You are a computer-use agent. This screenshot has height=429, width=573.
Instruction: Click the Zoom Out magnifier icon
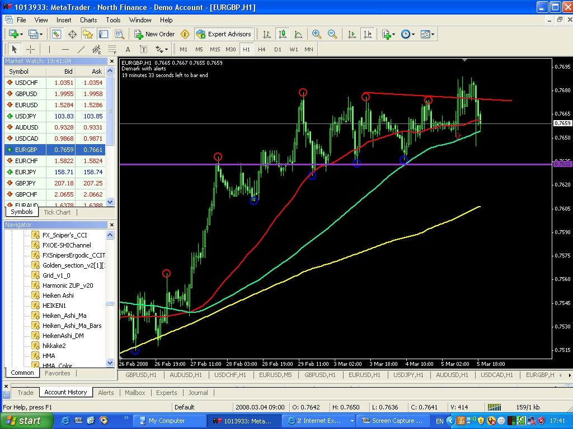(332, 34)
